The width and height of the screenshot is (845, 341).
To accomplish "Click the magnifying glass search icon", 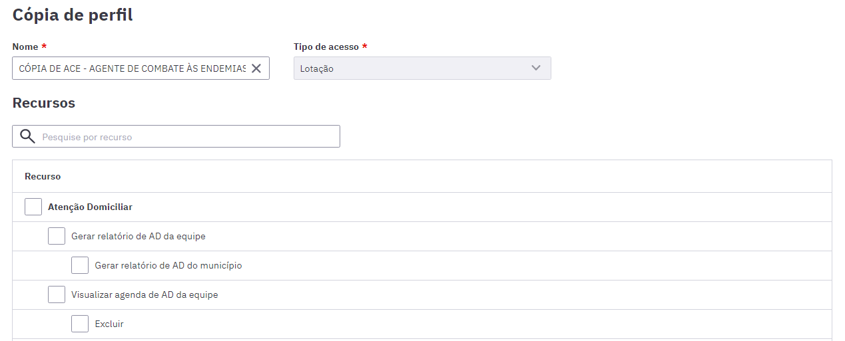I will click(27, 136).
